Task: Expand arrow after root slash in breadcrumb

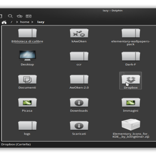Action: [x=17, y=22]
